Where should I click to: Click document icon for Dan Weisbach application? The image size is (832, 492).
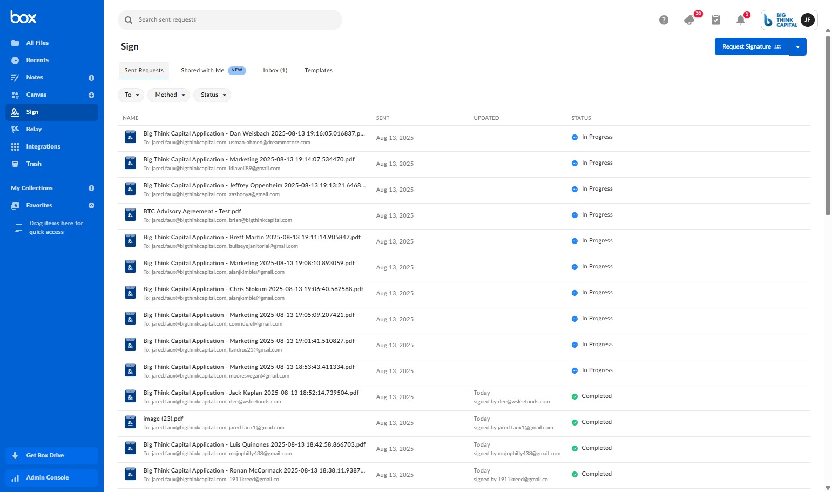131,137
